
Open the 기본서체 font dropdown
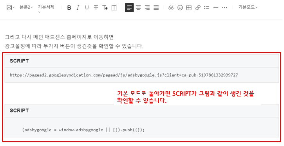[x=46, y=9]
